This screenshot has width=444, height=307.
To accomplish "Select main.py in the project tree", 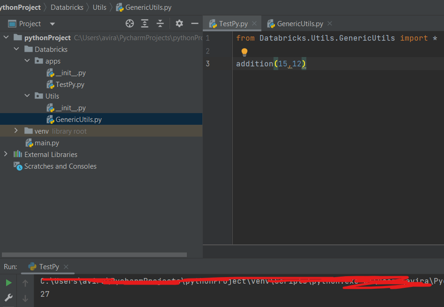I will coord(47,143).
